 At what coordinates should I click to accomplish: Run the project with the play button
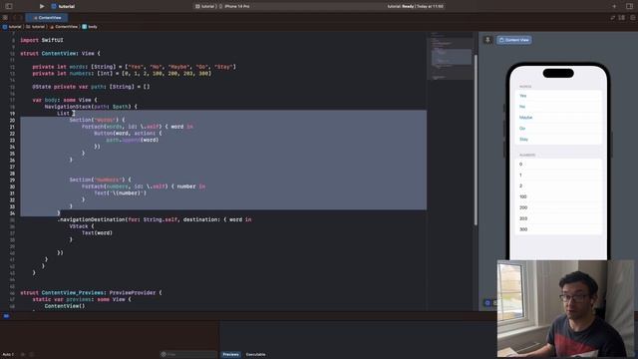tap(42, 6)
